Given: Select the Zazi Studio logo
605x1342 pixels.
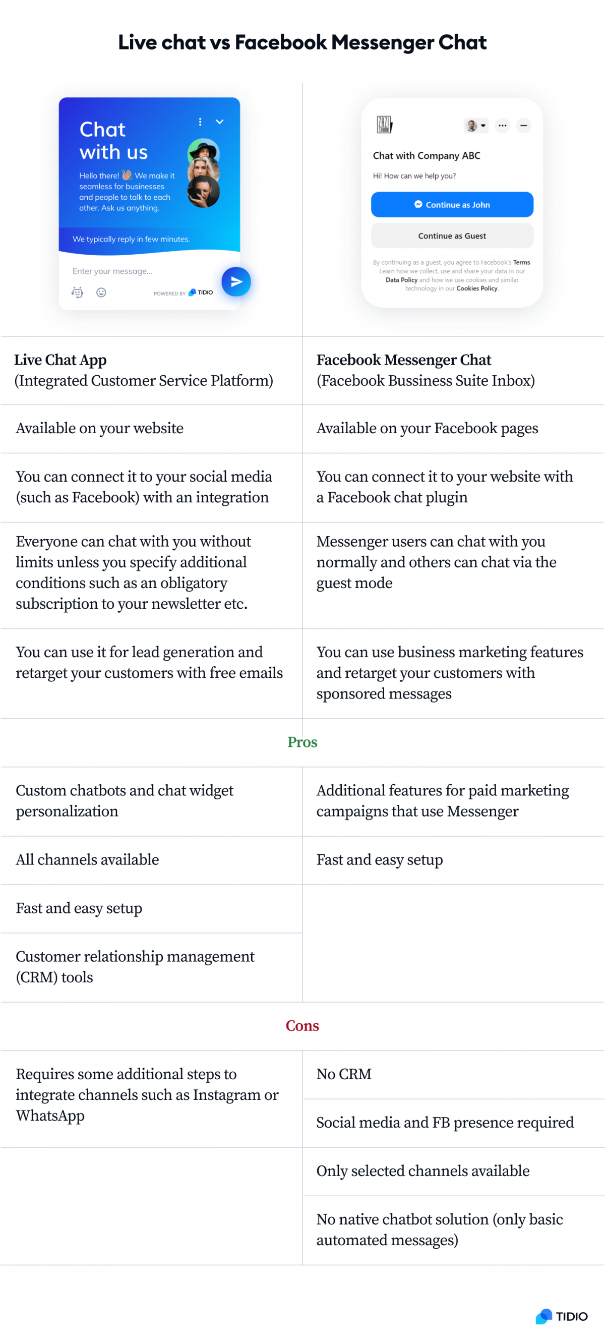Looking at the screenshot, I should [384, 125].
